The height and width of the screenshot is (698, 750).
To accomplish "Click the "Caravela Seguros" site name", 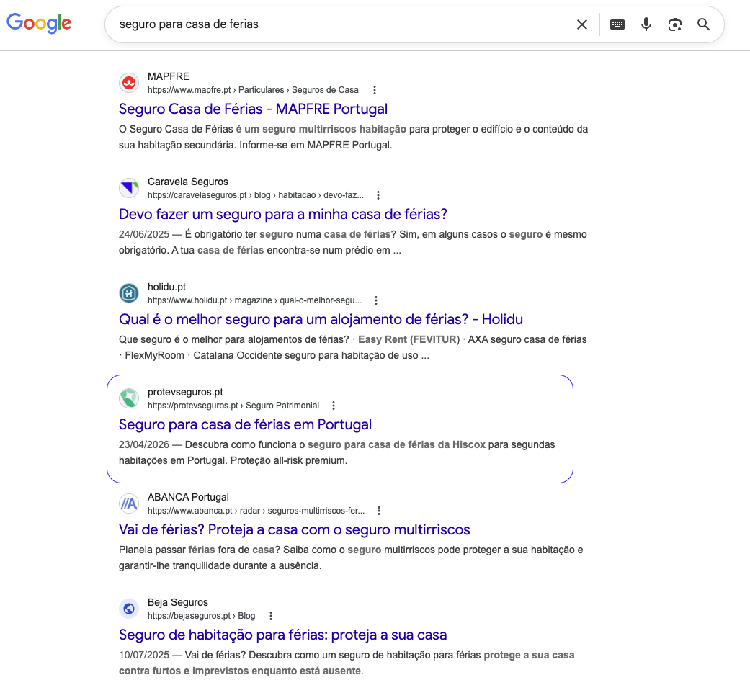I will click(187, 182).
